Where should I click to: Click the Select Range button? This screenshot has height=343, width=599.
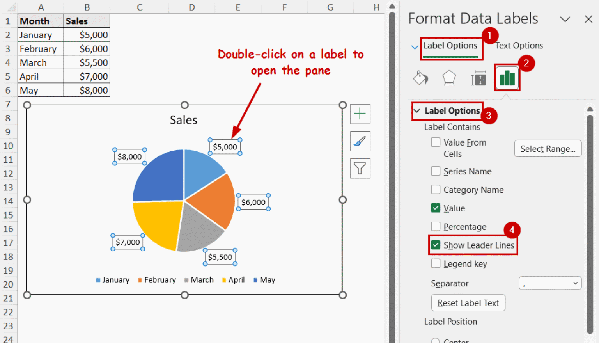point(548,149)
